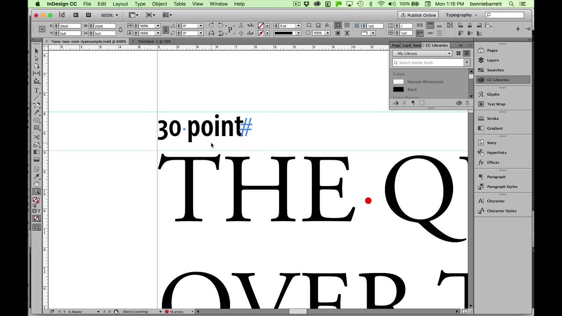Click the rotate 90° clockwise icon
Image resolution: width=562 pixels, height=316 pixels.
click(x=212, y=26)
